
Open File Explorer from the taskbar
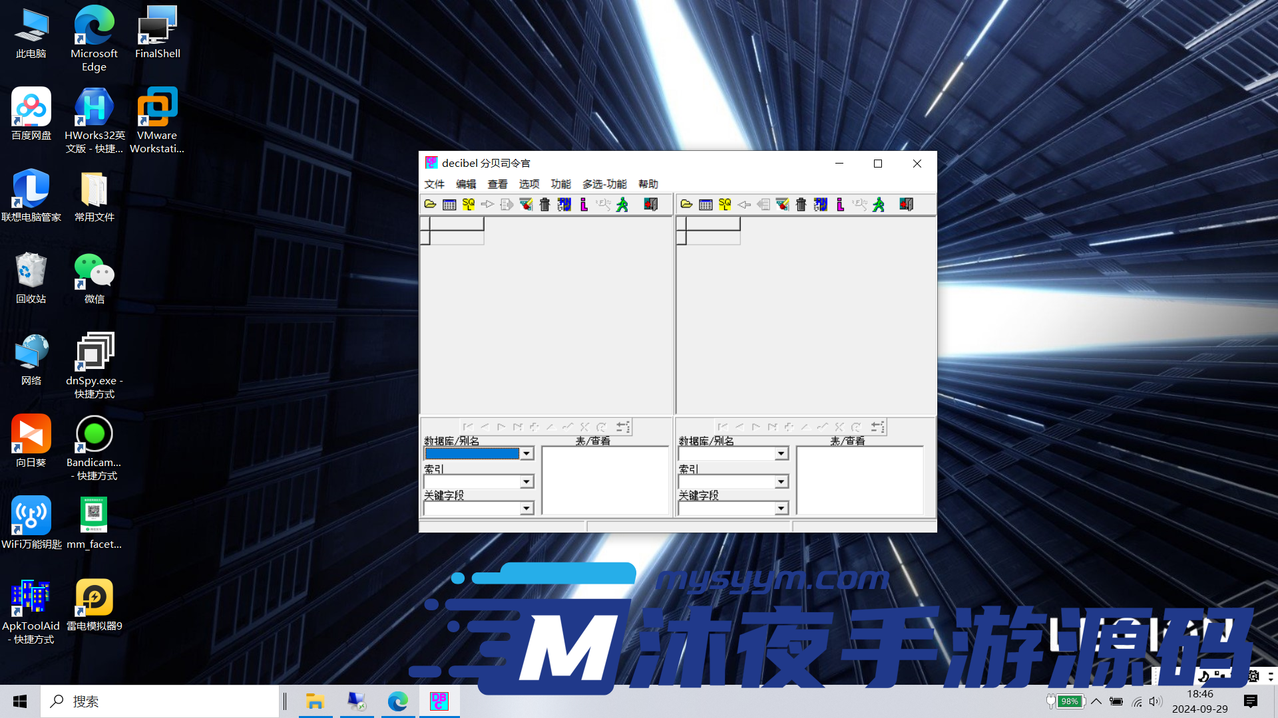pyautogui.click(x=315, y=701)
